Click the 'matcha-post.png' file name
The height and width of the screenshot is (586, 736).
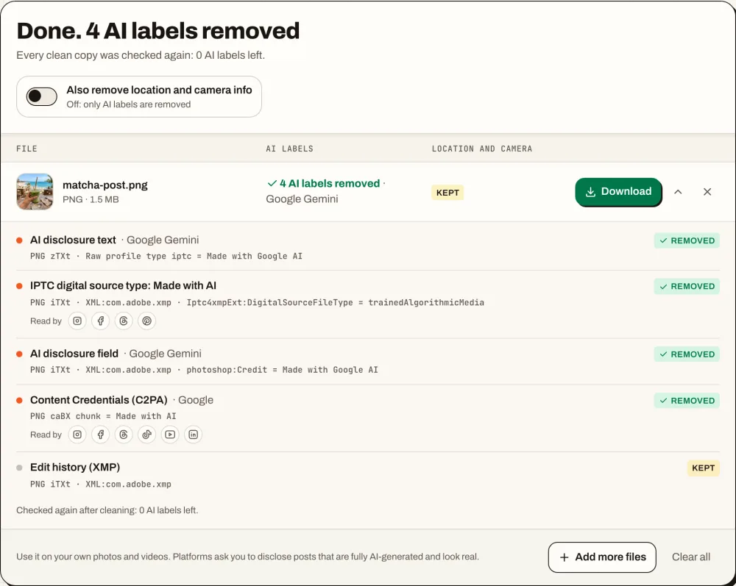pos(105,185)
